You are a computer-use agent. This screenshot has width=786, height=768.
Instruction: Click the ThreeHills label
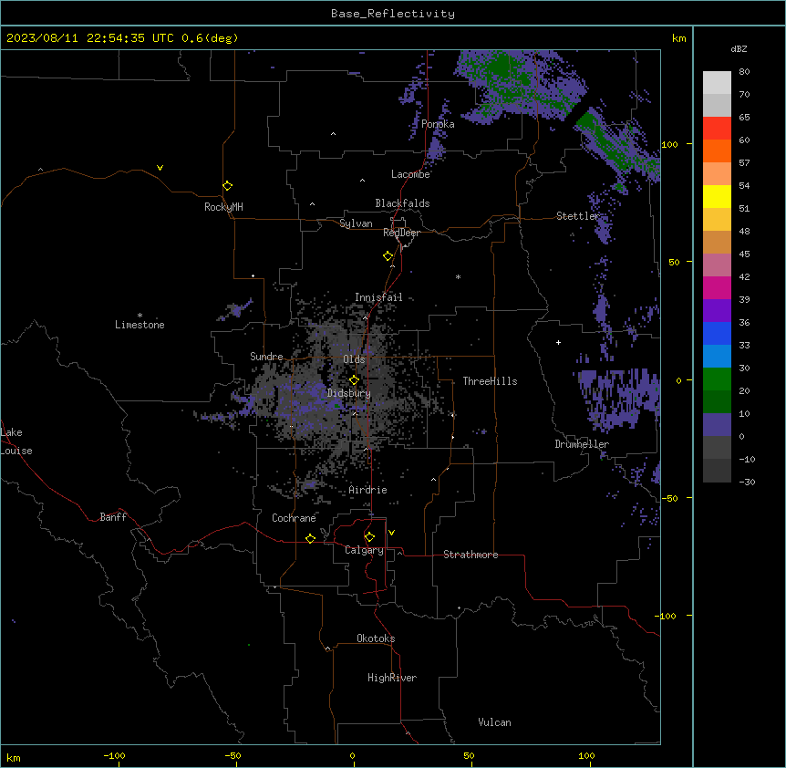490,381
